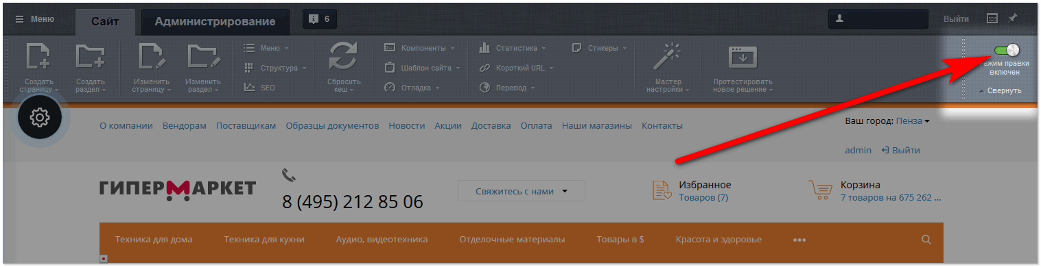Open Аудио, видеотехника category
This screenshot has width=1041, height=267.
pyautogui.click(x=382, y=240)
